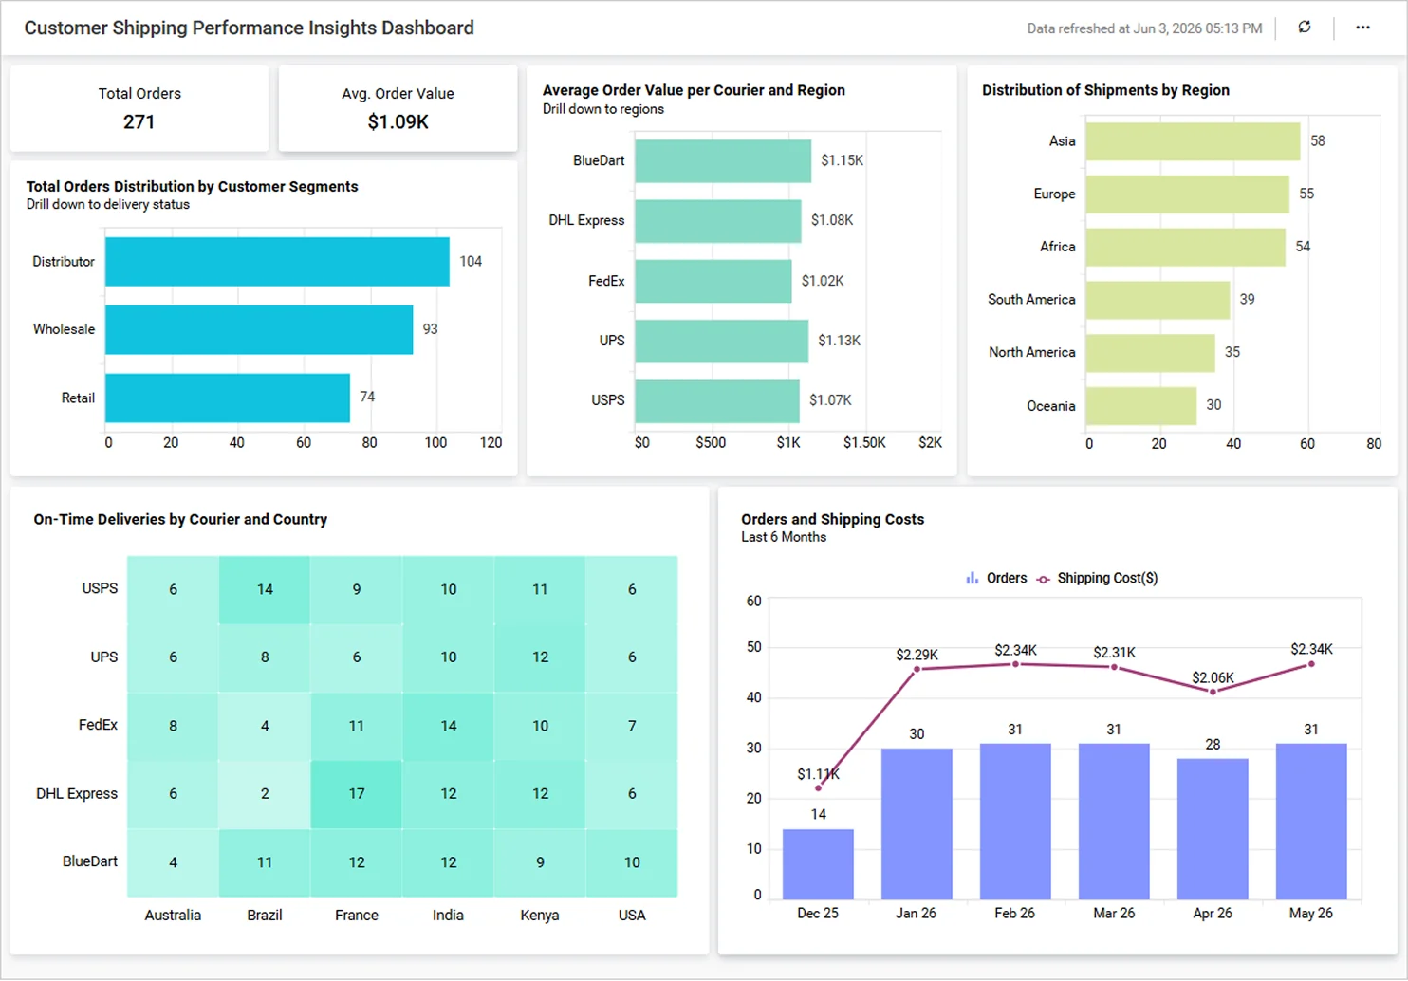Click the dashboard title text
This screenshot has width=1408, height=981.
pyautogui.click(x=249, y=28)
